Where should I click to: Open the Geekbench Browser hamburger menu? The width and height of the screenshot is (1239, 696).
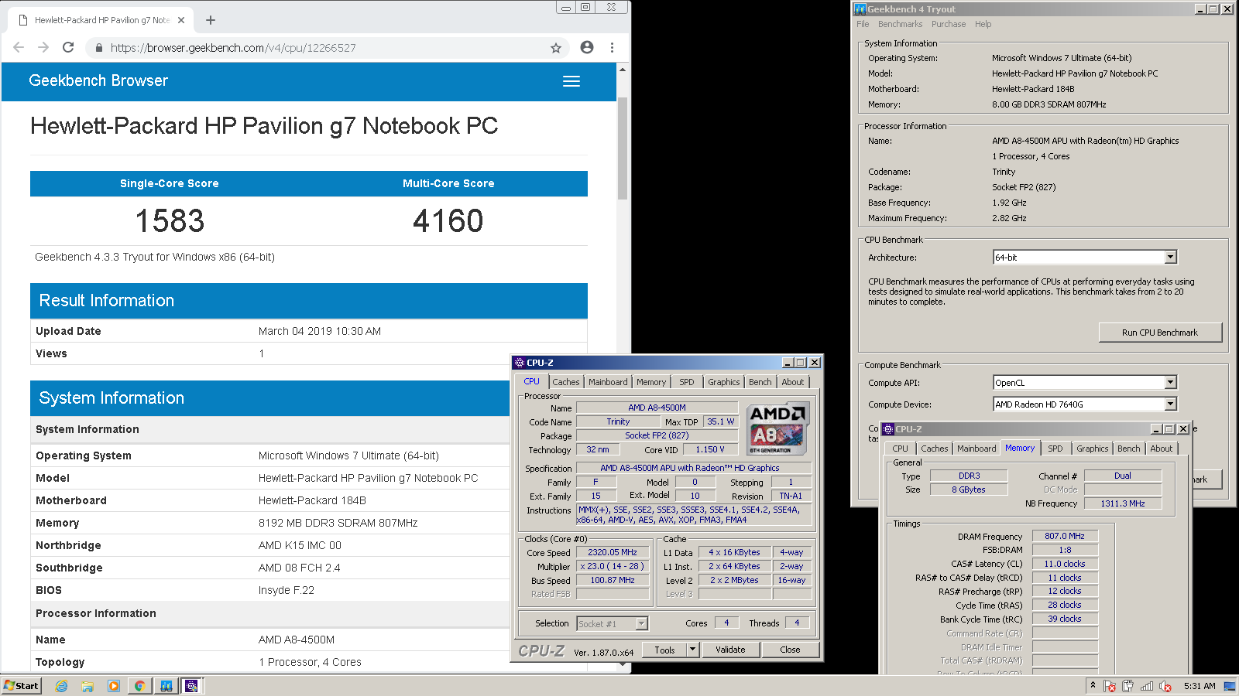[571, 81]
